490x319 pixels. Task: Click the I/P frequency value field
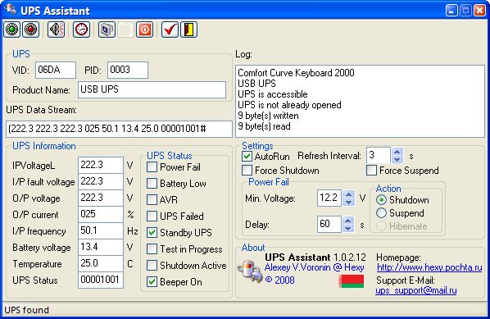(101, 230)
